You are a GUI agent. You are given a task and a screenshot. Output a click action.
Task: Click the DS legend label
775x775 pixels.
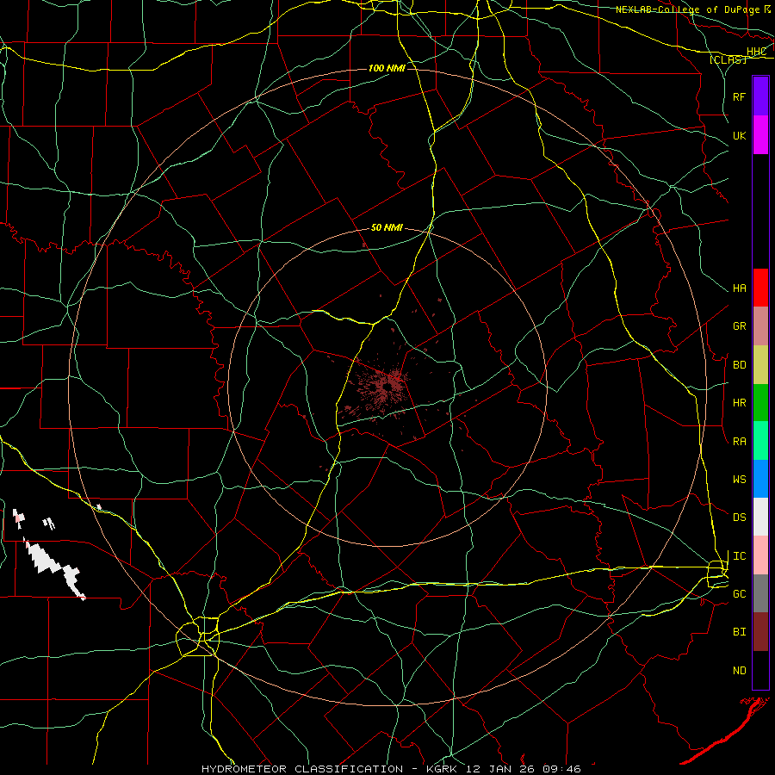coord(739,518)
